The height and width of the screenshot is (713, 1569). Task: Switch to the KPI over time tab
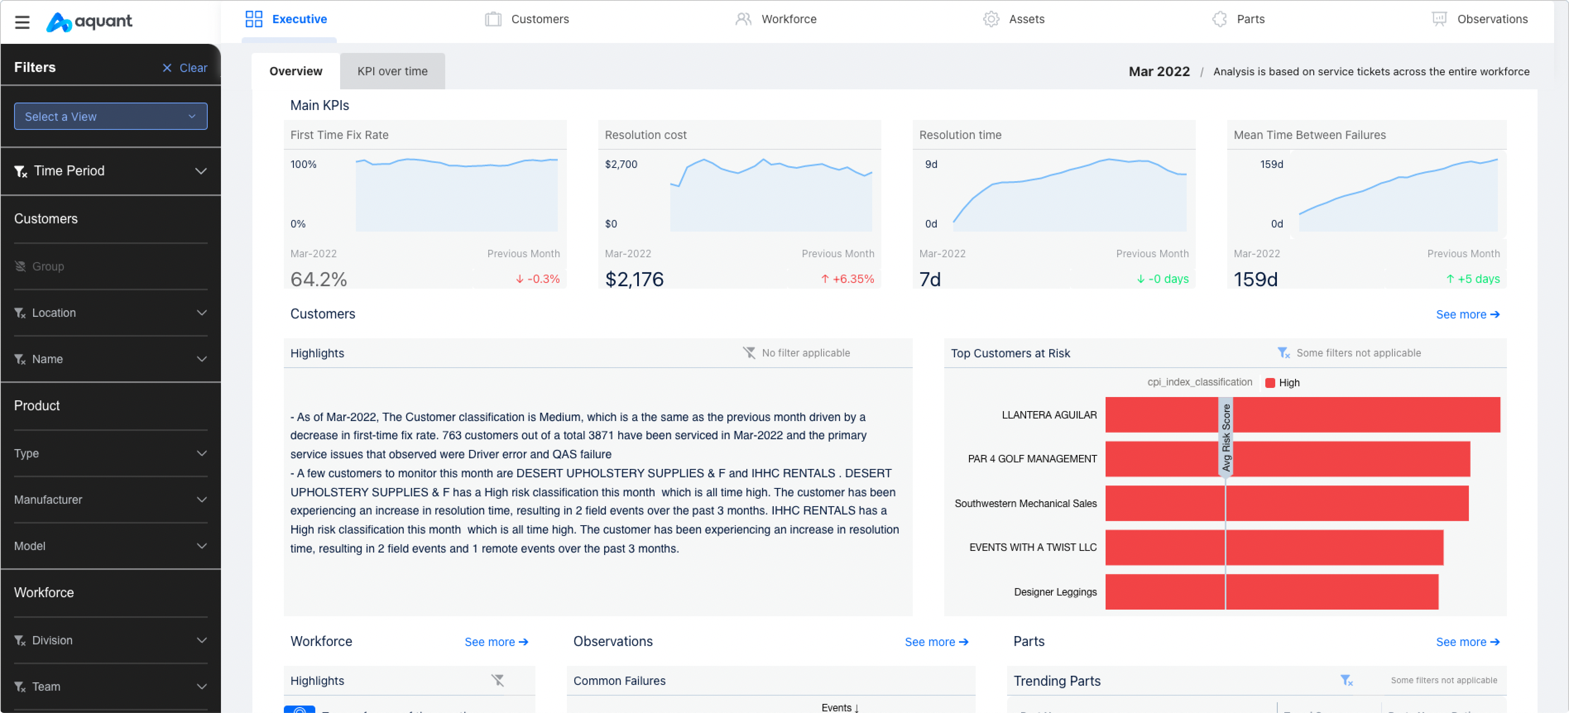(x=392, y=71)
